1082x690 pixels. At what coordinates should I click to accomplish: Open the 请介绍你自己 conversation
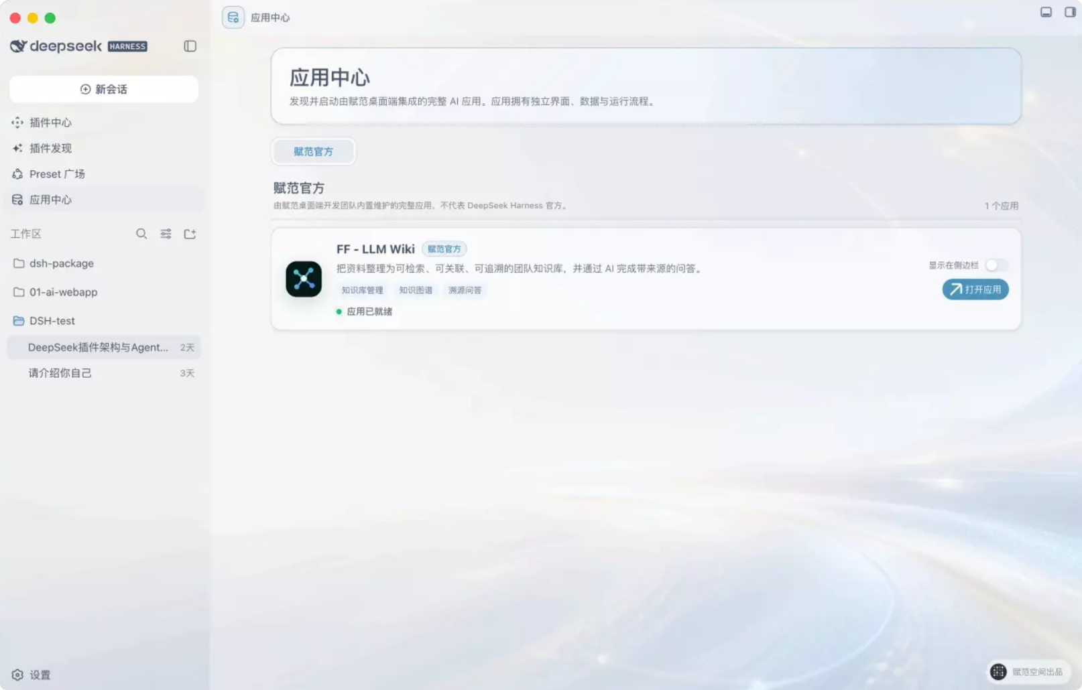point(104,373)
